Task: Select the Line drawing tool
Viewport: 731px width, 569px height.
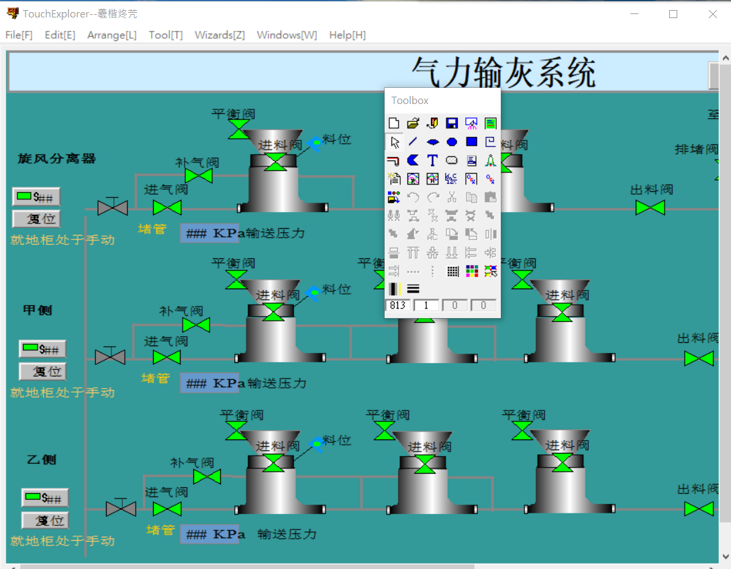Action: 413,142
